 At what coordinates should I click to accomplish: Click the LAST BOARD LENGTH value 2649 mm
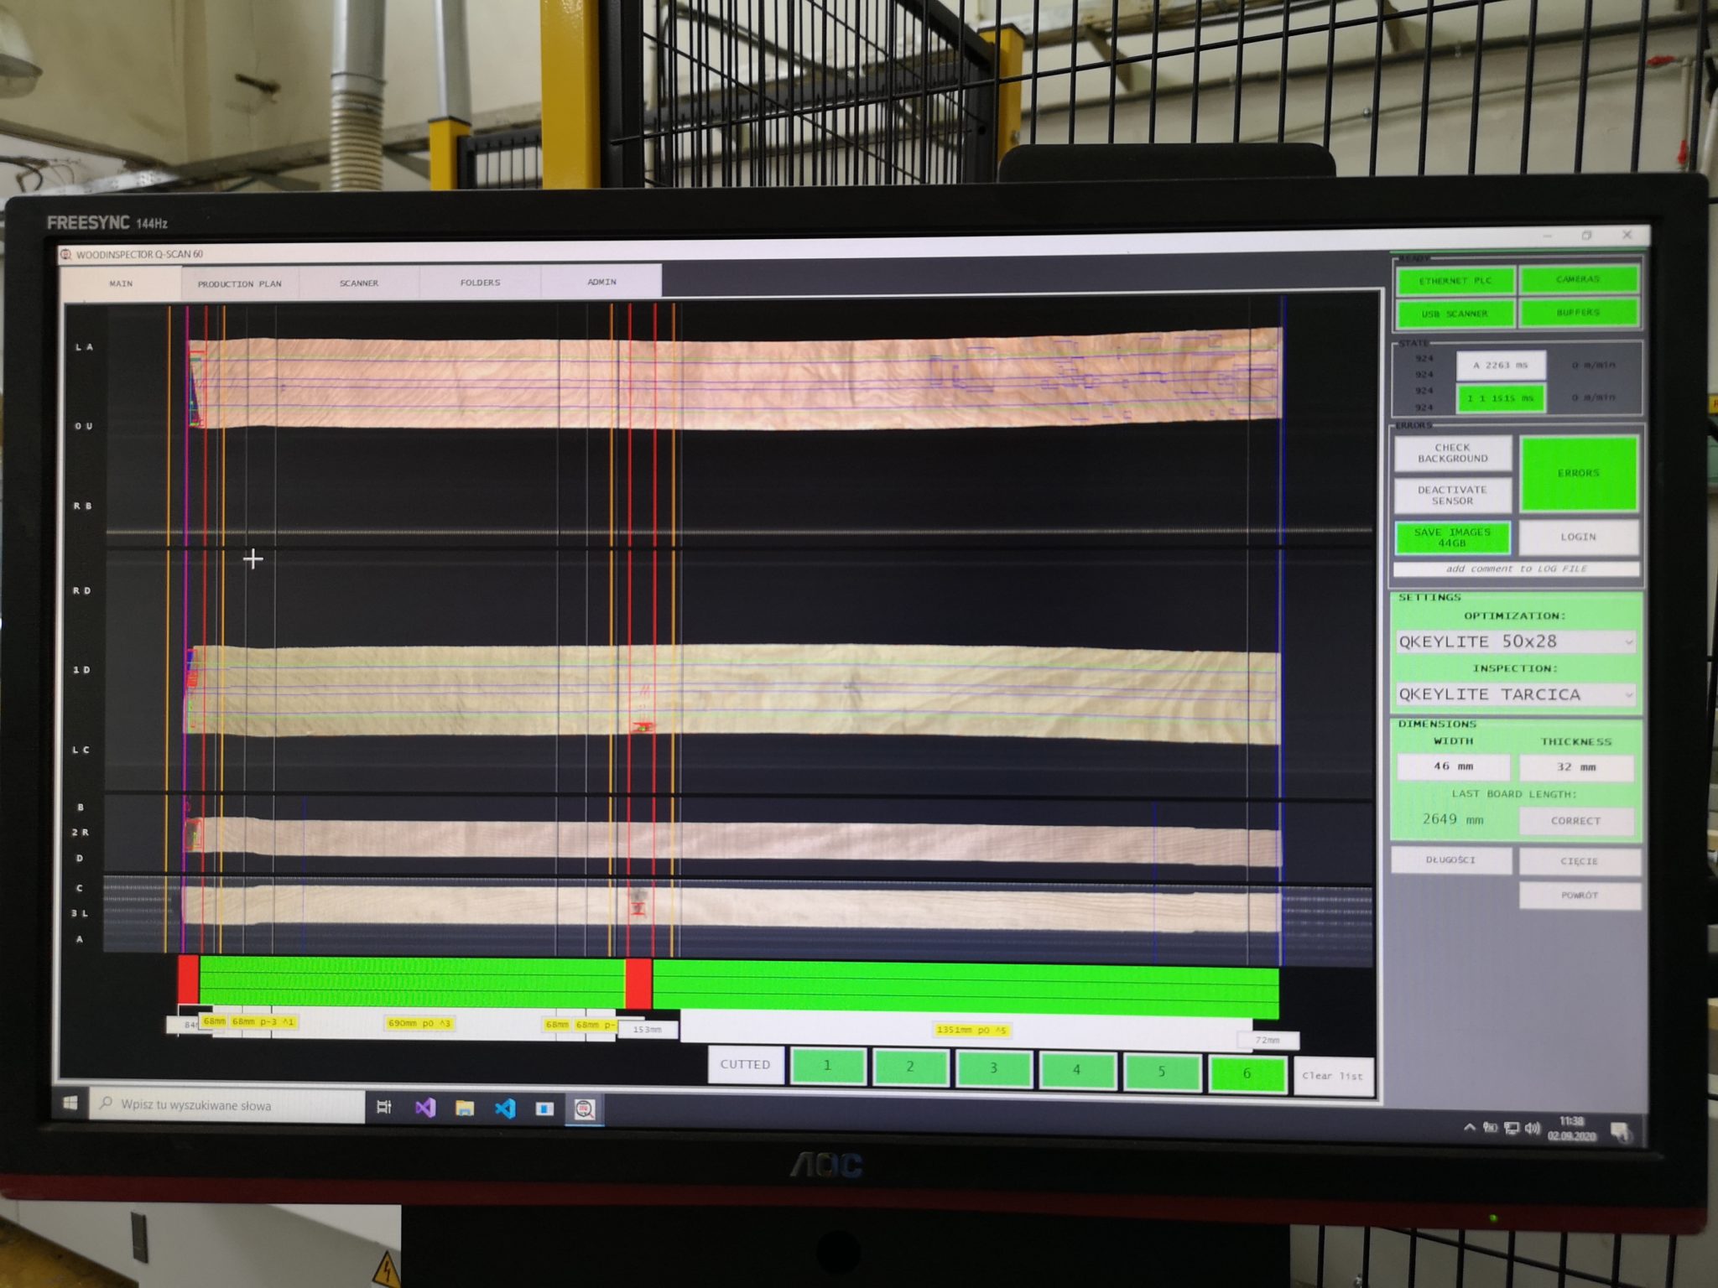(x=1453, y=819)
